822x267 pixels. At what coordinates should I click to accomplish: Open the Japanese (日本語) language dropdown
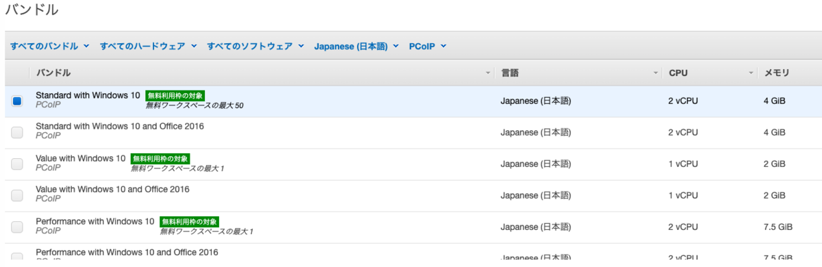356,47
